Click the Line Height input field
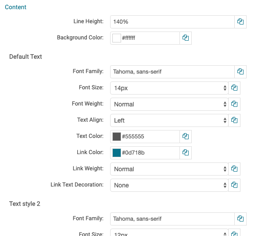The height and width of the screenshot is (236, 276). click(172, 21)
